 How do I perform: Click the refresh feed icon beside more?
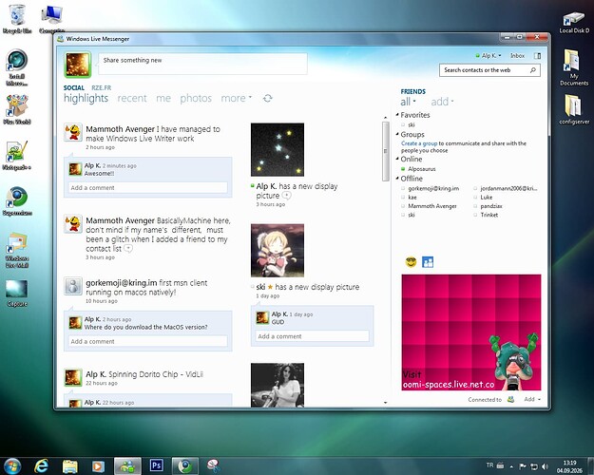pyautogui.click(x=268, y=99)
